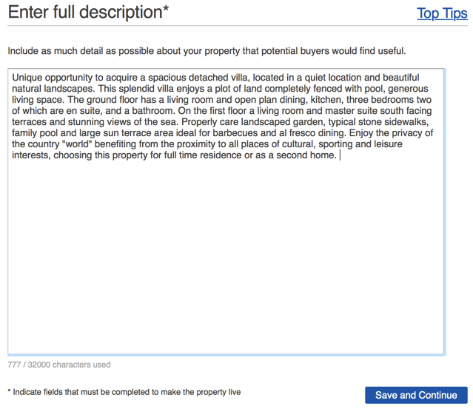Click the Save and Continue button
The height and width of the screenshot is (409, 473).
[416, 395]
